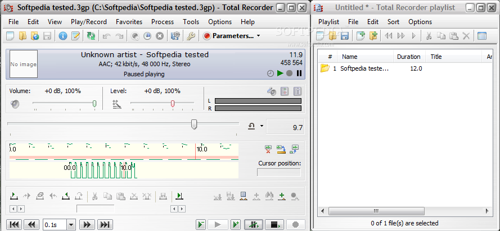Click the Name column header in playlist

tap(365, 57)
